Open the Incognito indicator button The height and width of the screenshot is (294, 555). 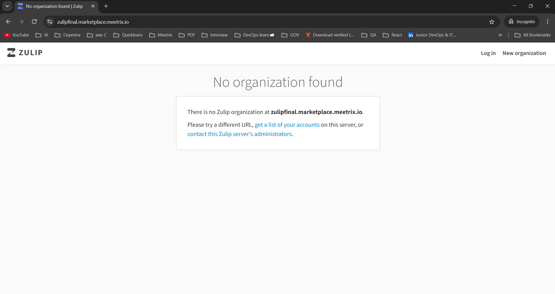pos(522,22)
